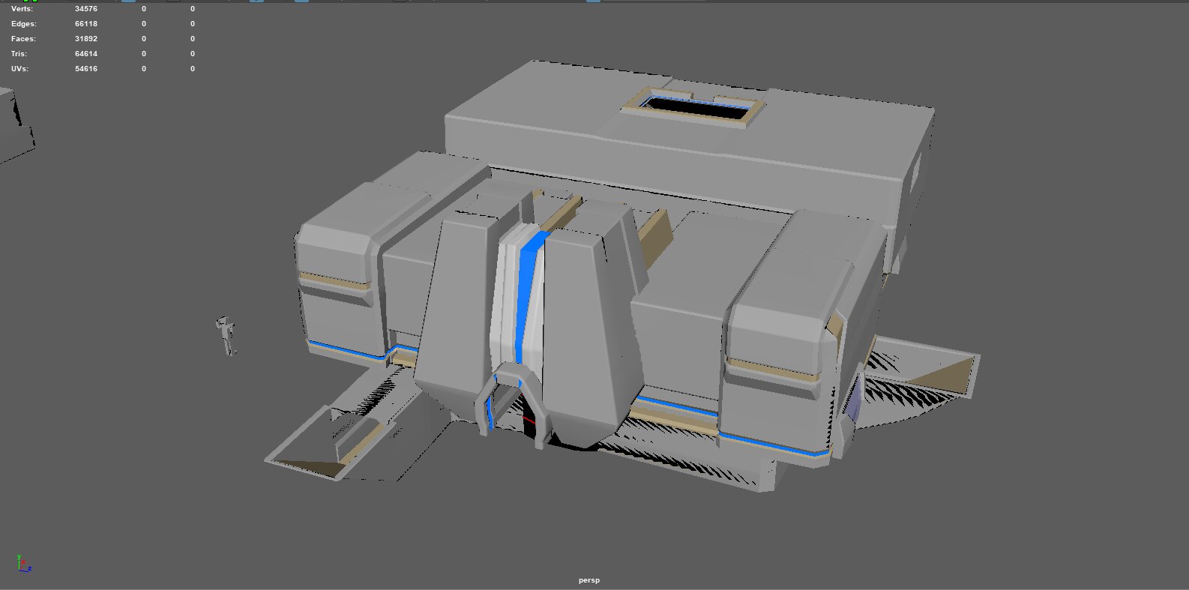Viewport: 1189px width, 590px height.
Task: Click the face count value 31892
Action: (86, 39)
